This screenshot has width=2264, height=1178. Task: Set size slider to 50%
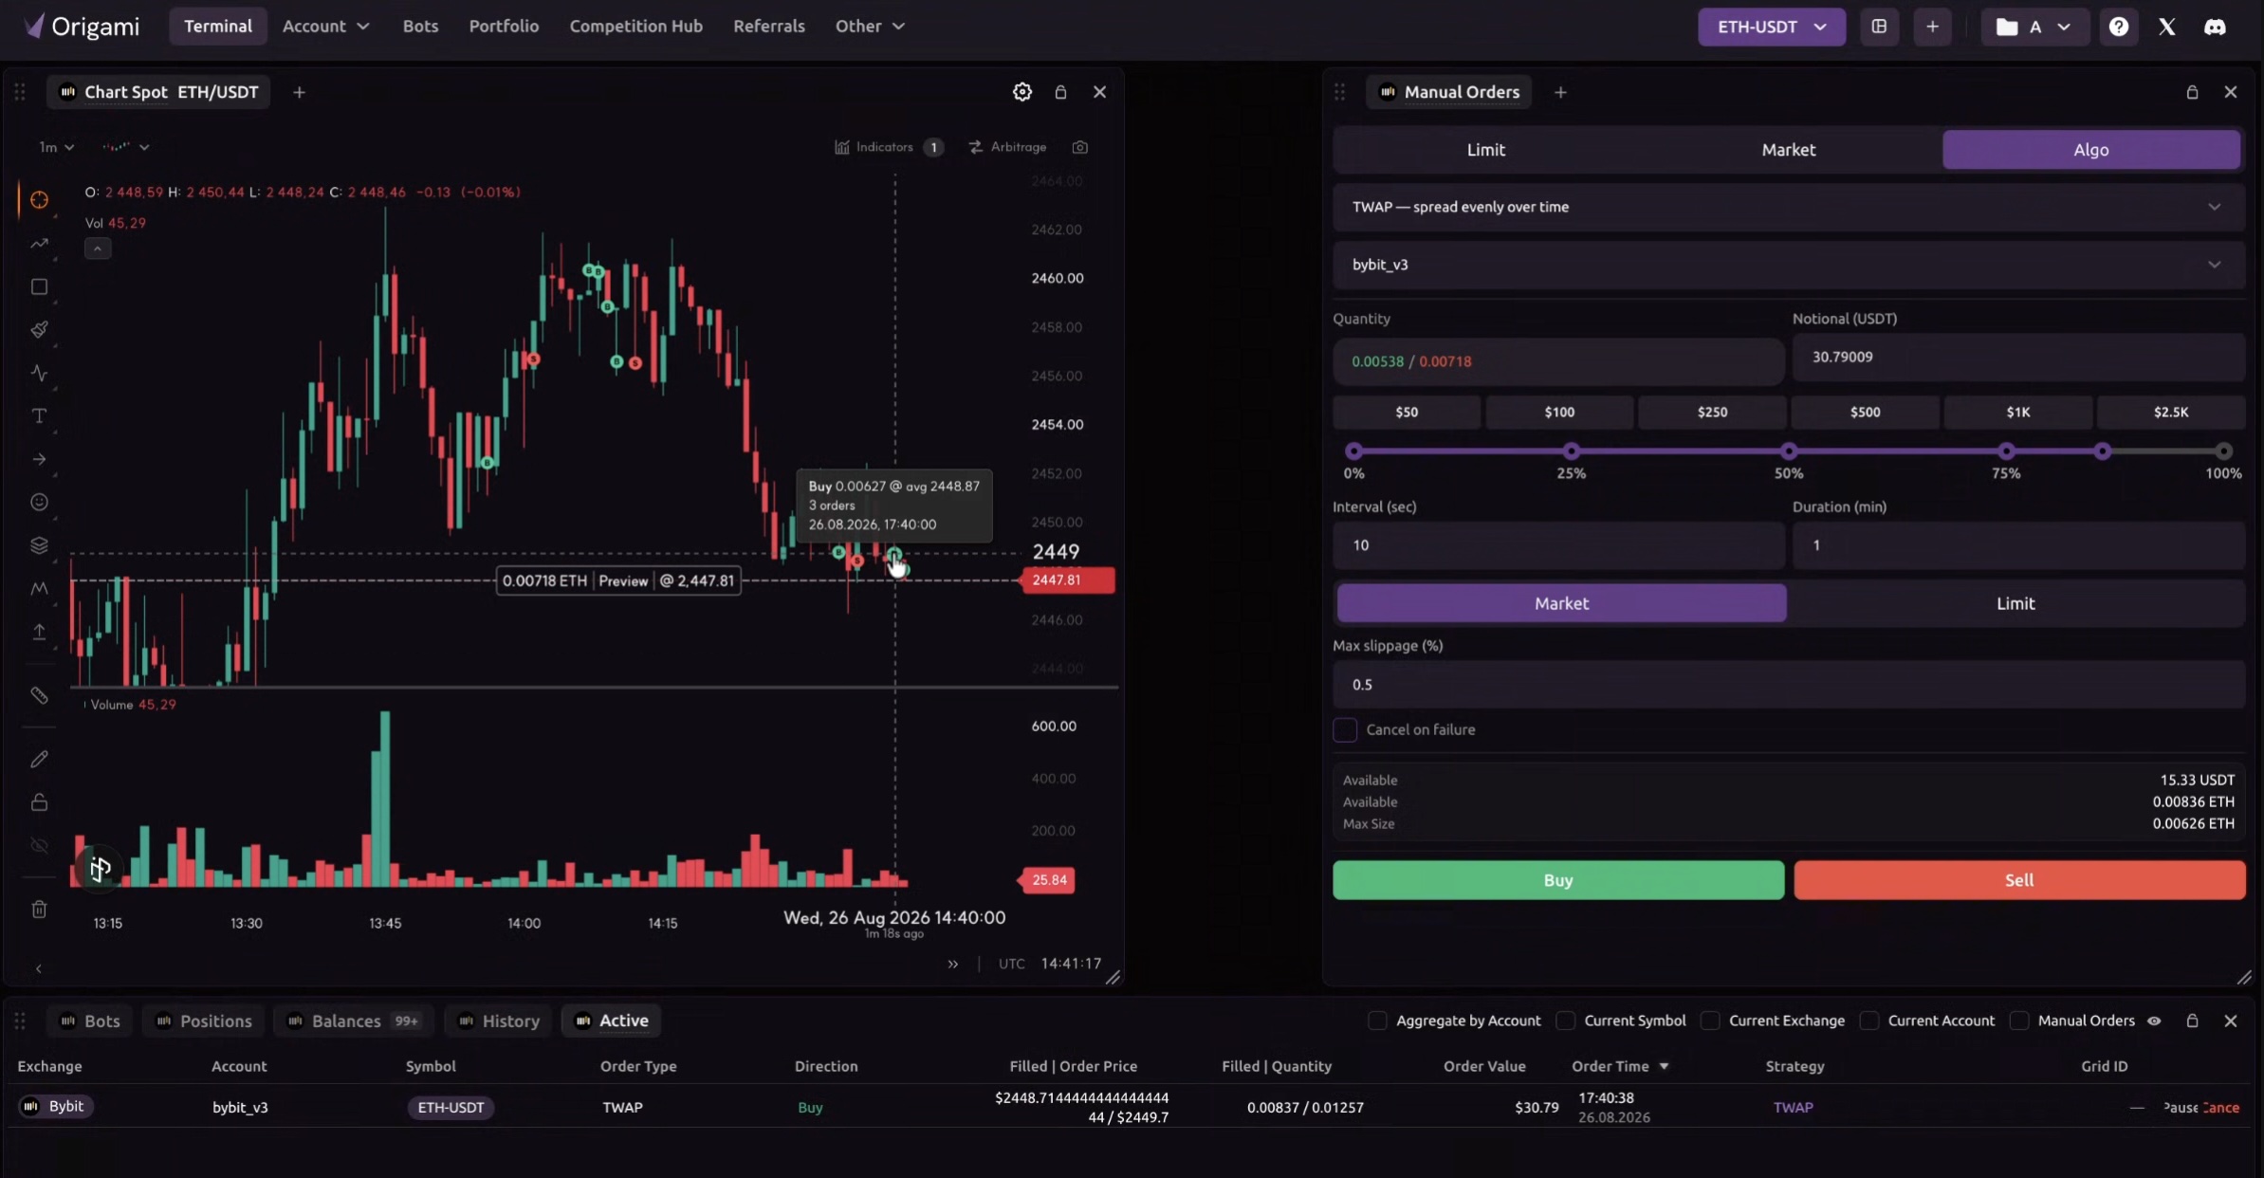(x=1788, y=451)
